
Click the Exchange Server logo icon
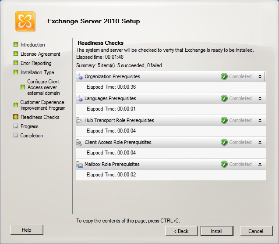click(x=25, y=22)
